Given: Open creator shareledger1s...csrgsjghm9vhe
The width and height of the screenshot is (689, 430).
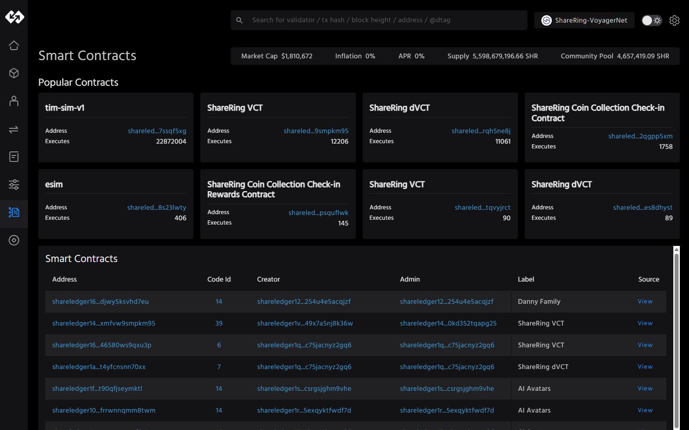Looking at the screenshot, I should (x=304, y=389).
